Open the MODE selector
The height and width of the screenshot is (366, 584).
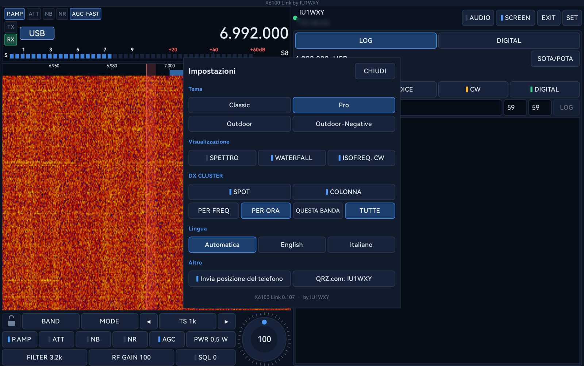pyautogui.click(x=109, y=321)
